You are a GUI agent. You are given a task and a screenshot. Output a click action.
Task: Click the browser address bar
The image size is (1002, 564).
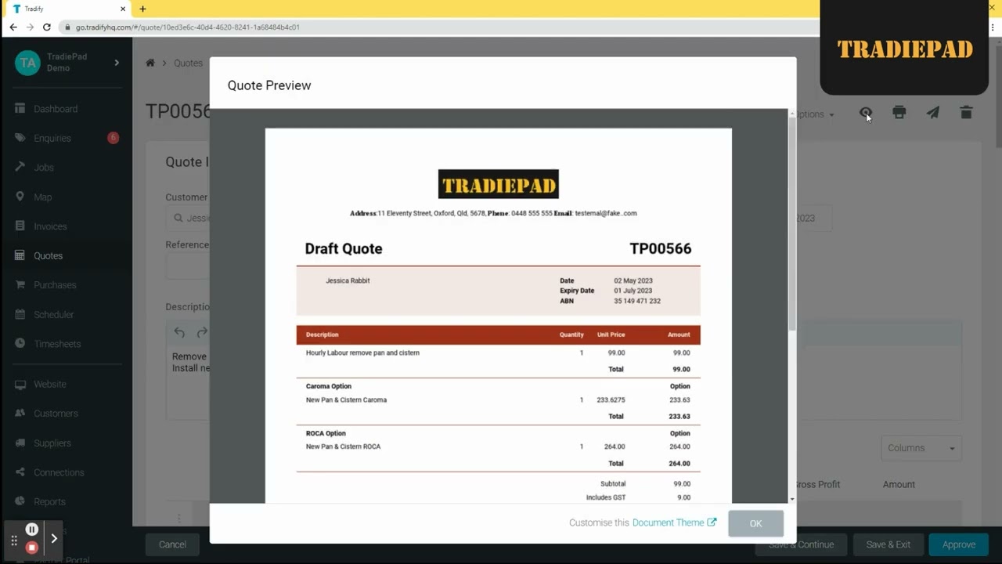click(x=438, y=27)
